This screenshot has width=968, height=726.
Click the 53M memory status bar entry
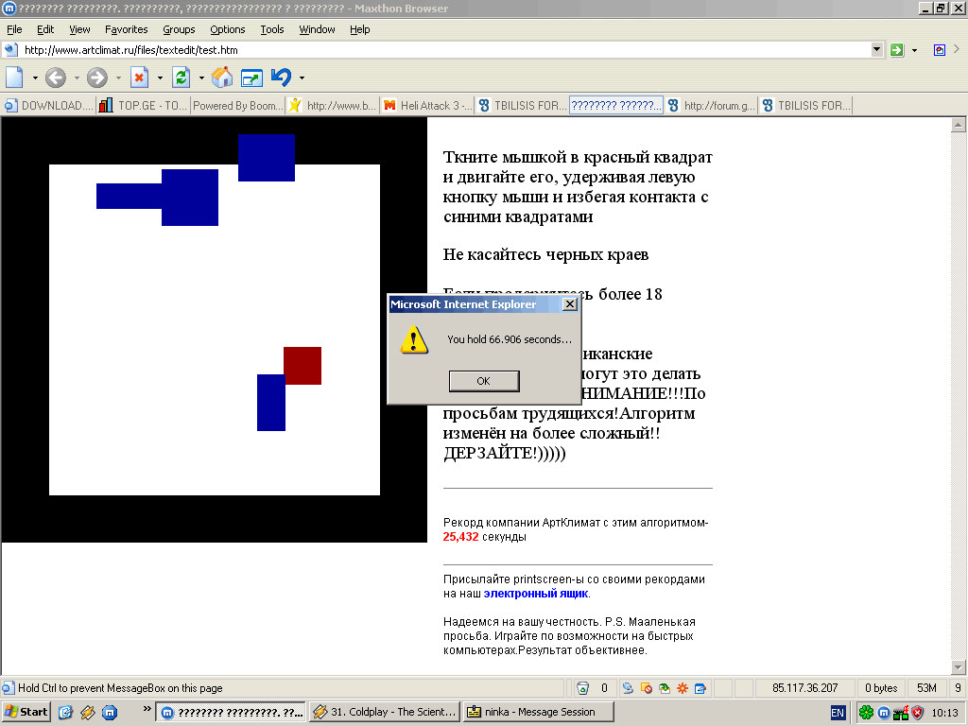tap(926, 688)
